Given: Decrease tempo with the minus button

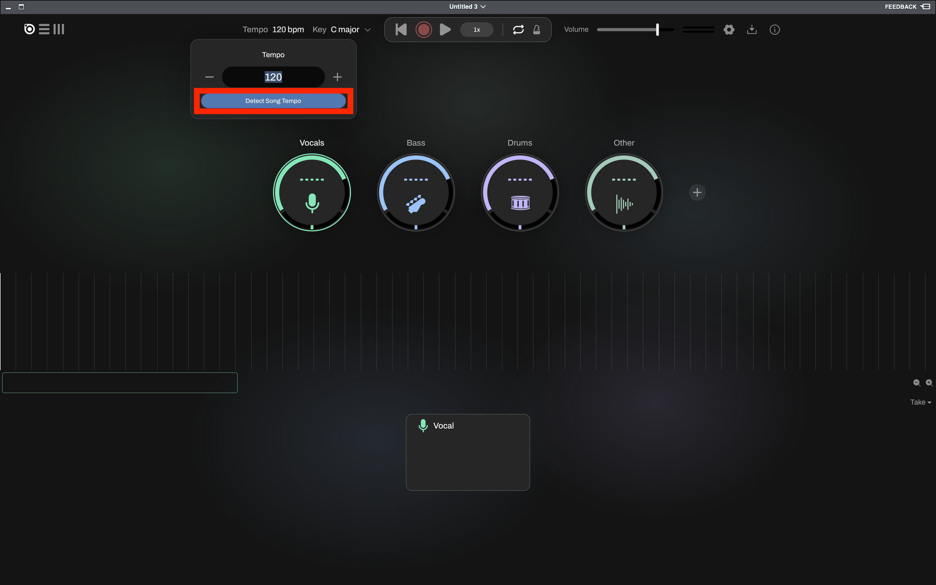Looking at the screenshot, I should [x=210, y=77].
